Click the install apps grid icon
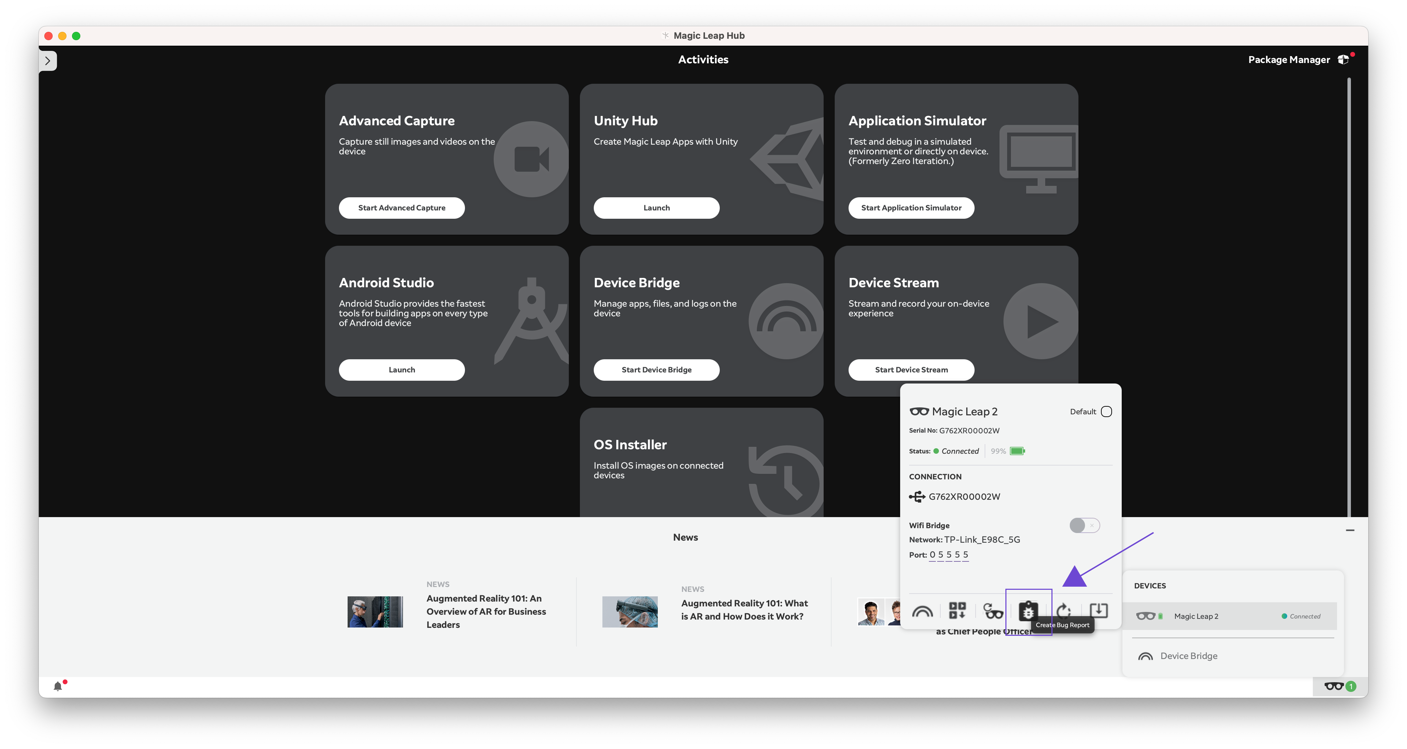Image resolution: width=1407 pixels, height=749 pixels. click(x=957, y=610)
